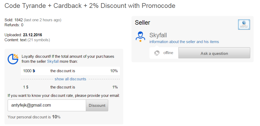The image size is (260, 126).
Task: Select the 1 $ discount row
Action: point(70,87)
